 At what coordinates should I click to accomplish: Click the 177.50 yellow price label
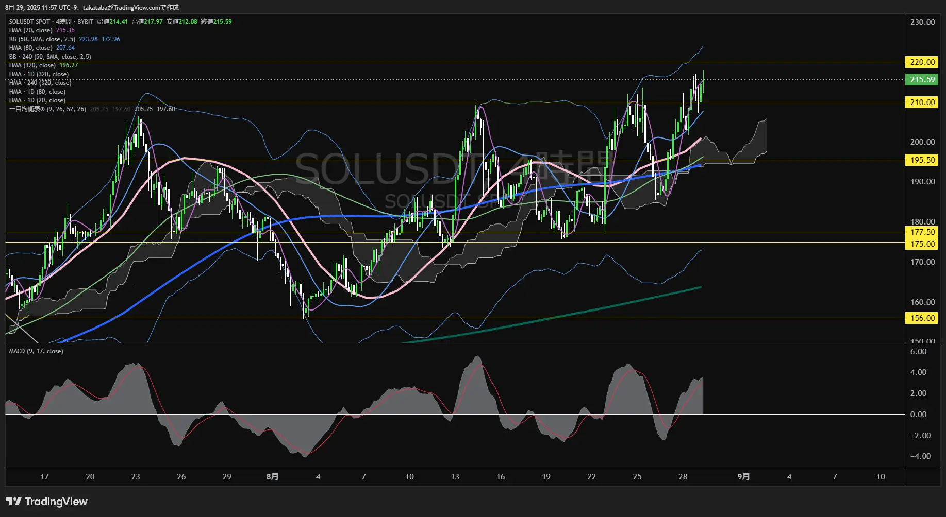point(922,232)
